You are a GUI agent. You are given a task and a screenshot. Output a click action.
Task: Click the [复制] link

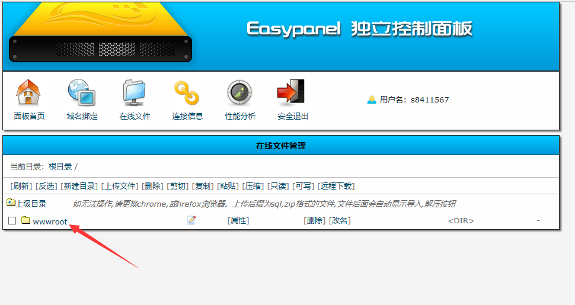[x=203, y=186]
